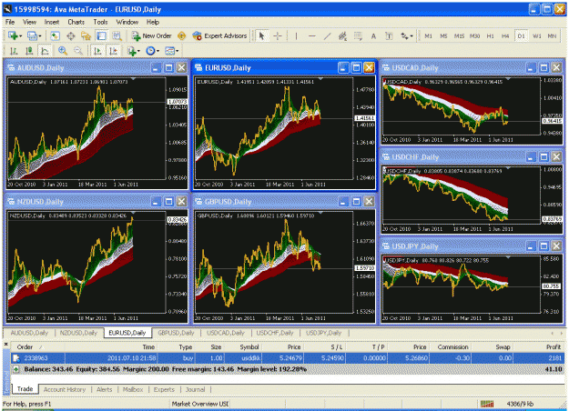Open the Journal terminal tab
The height and width of the screenshot is (411, 569).
point(195,389)
